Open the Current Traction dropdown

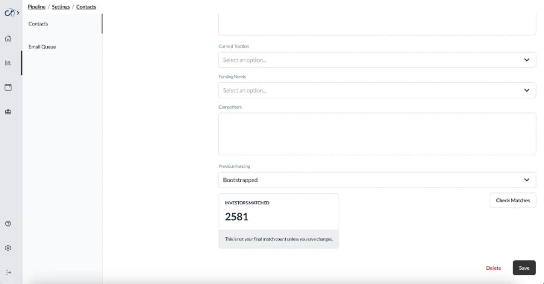click(x=377, y=60)
